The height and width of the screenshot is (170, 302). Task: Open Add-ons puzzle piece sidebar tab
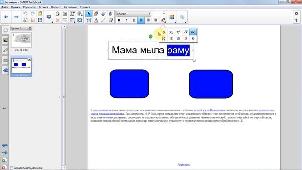[5, 70]
